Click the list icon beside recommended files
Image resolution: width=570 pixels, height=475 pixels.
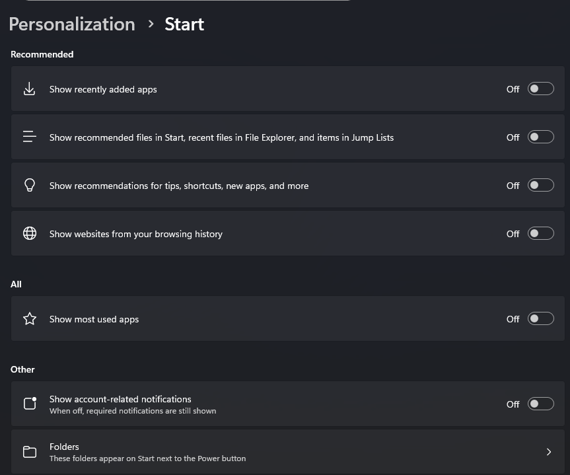tap(30, 137)
